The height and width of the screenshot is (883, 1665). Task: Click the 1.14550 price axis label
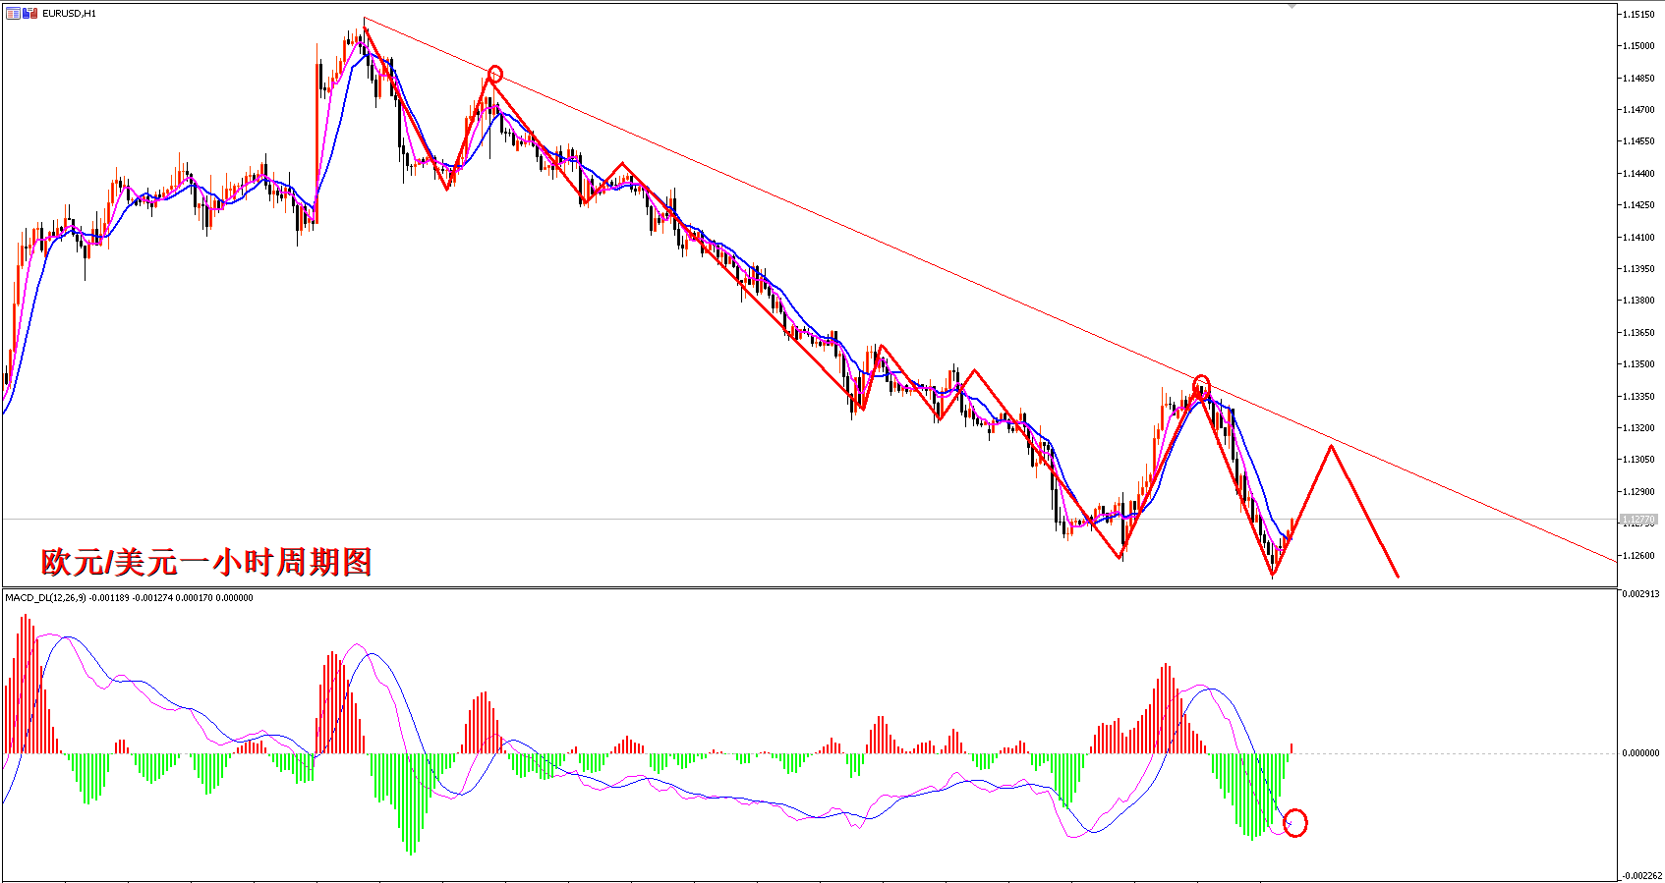point(1638,141)
